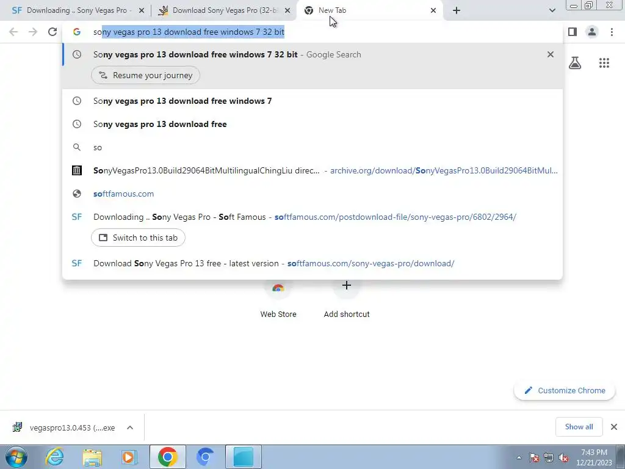Open the clock showing 7:43 PM

point(594,457)
